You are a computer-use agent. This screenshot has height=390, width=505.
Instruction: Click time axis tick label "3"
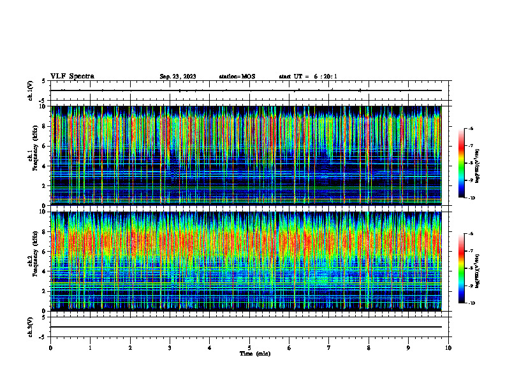pos(170,348)
